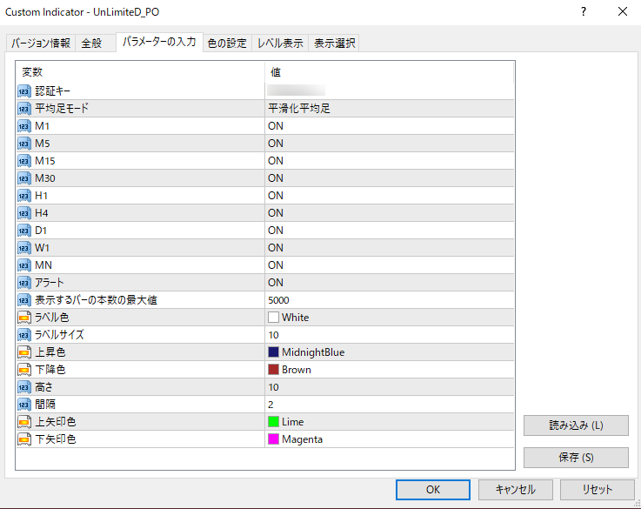641x509 pixels.
Task: Toggle the D1 ON value
Action: coord(389,231)
